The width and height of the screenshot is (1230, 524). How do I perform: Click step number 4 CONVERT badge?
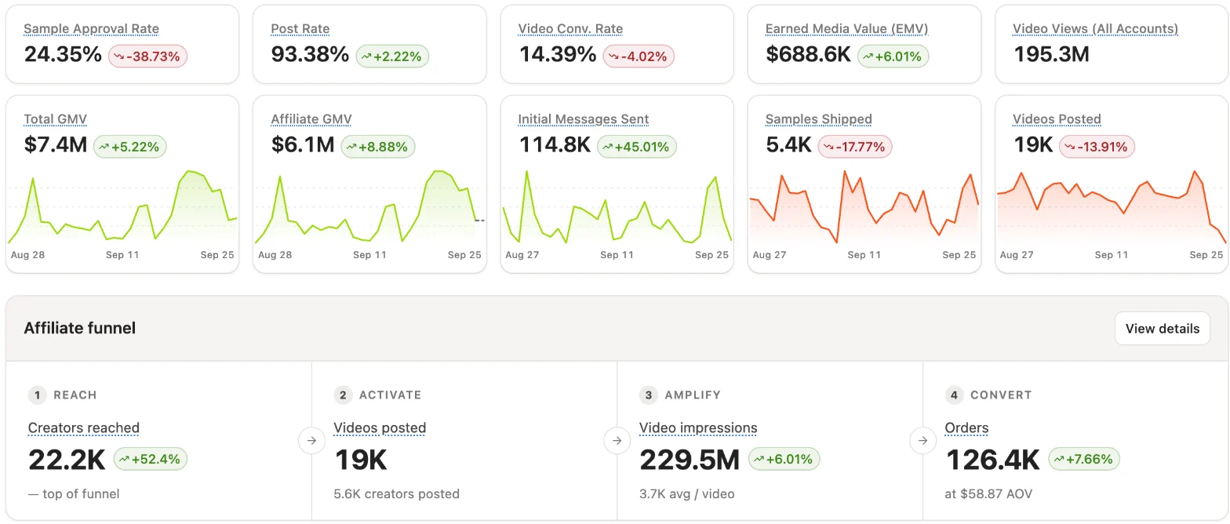954,395
